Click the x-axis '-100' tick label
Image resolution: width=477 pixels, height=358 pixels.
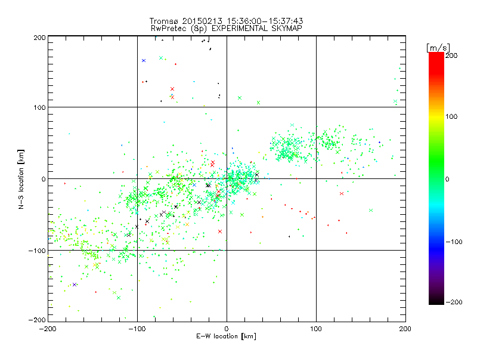pyautogui.click(x=137, y=329)
